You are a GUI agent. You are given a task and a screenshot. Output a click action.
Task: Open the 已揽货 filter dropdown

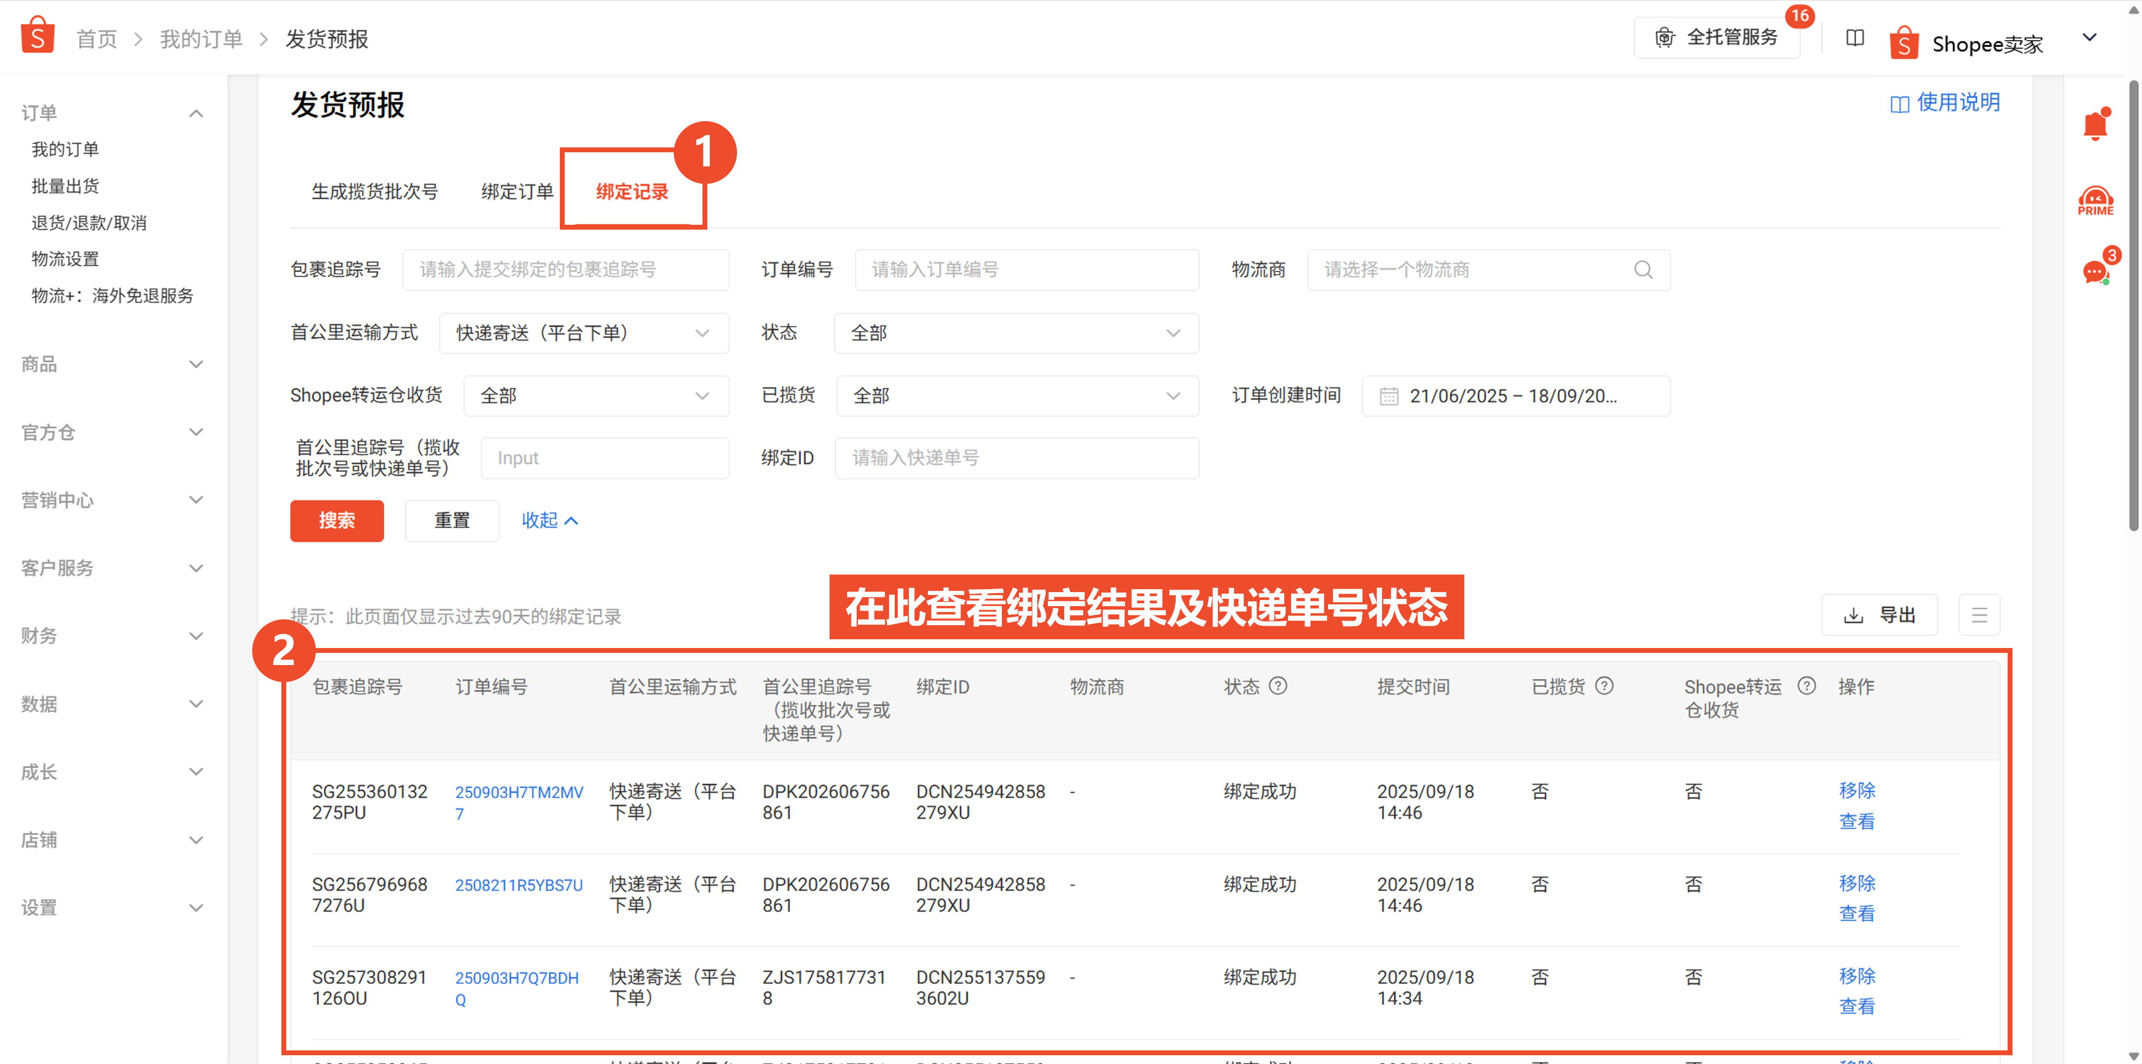(1017, 396)
